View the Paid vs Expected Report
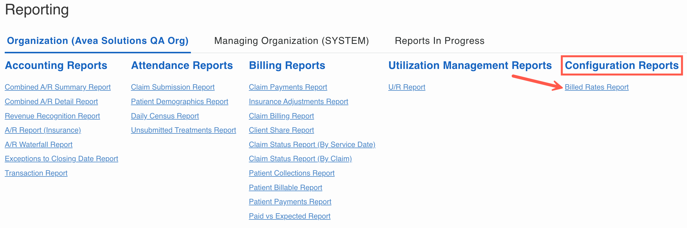 pyautogui.click(x=290, y=216)
